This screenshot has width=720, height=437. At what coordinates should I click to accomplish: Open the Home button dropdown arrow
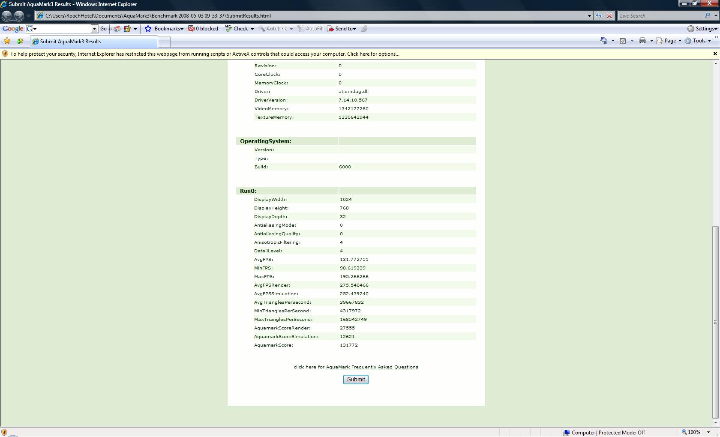613,41
